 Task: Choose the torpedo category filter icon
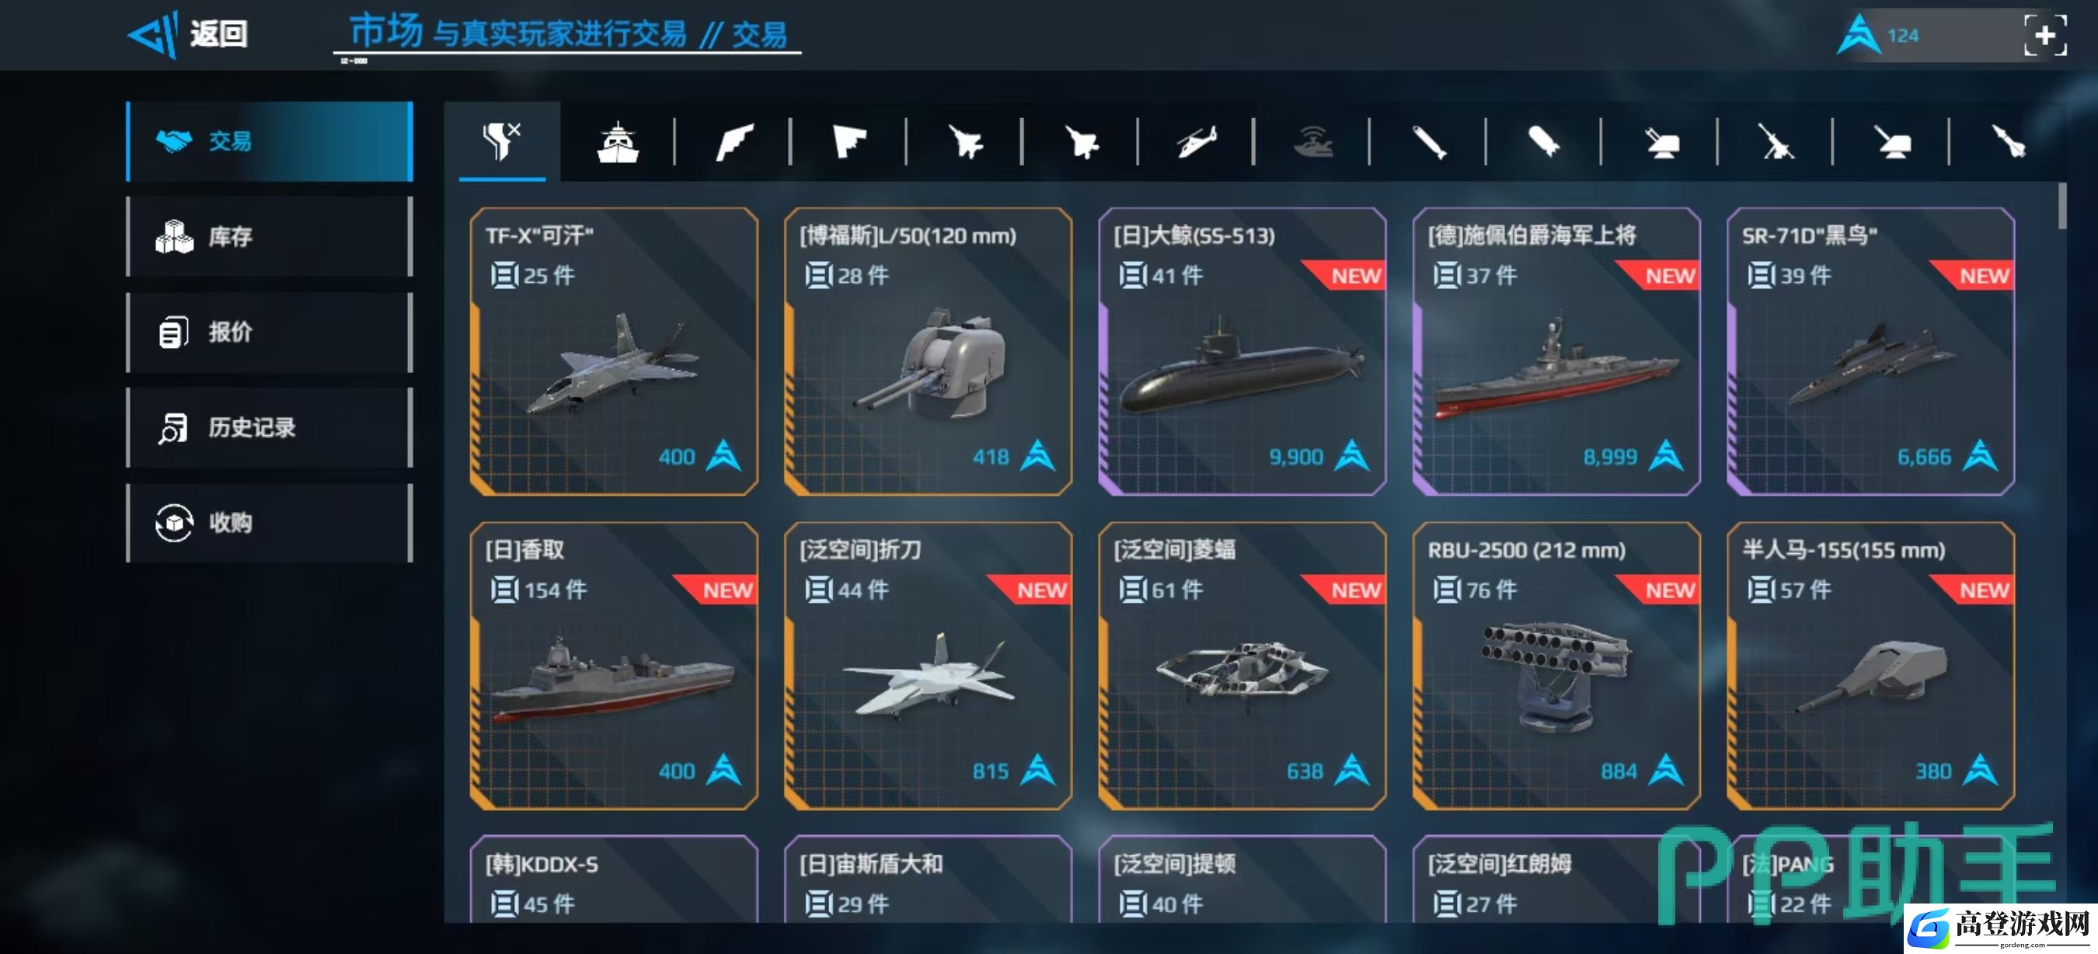tap(1428, 142)
